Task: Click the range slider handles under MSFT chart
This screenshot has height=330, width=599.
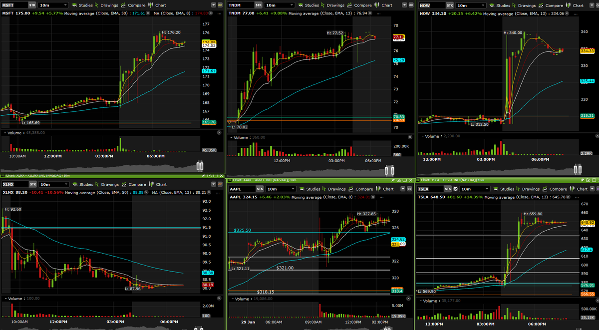Action: tap(200, 167)
